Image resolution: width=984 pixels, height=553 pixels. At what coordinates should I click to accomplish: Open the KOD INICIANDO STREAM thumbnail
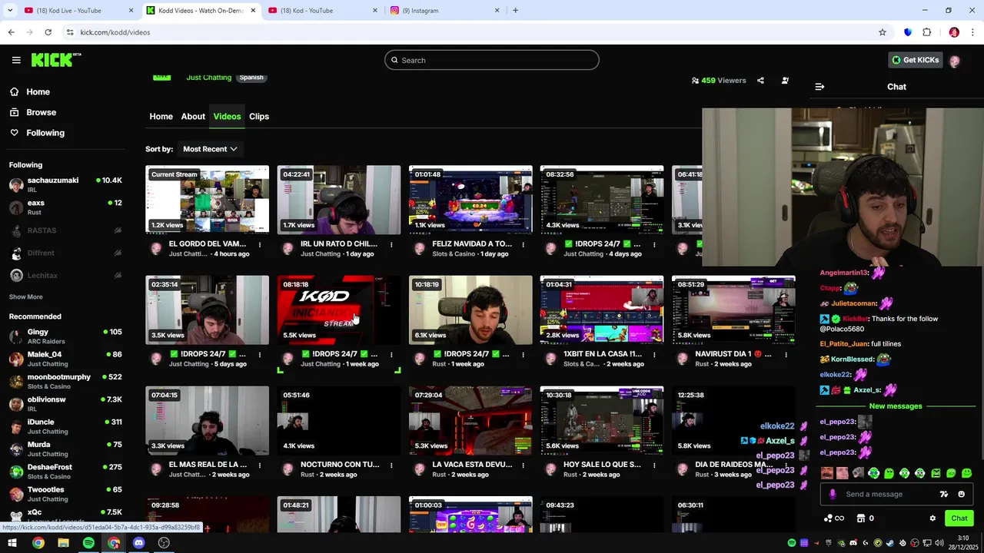(x=339, y=310)
